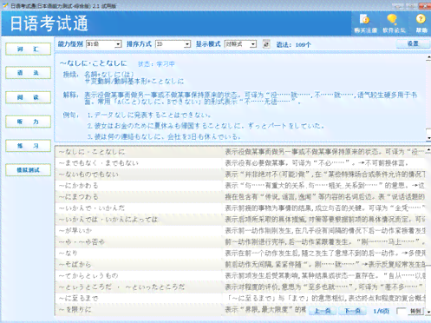
Task: Click the small refresh icon beside 显示模式
Action: point(266,44)
